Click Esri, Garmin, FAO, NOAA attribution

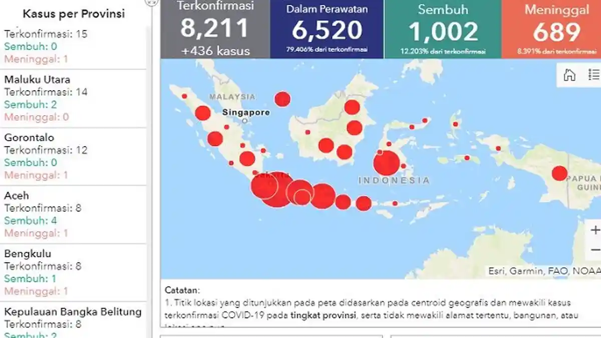544,271
